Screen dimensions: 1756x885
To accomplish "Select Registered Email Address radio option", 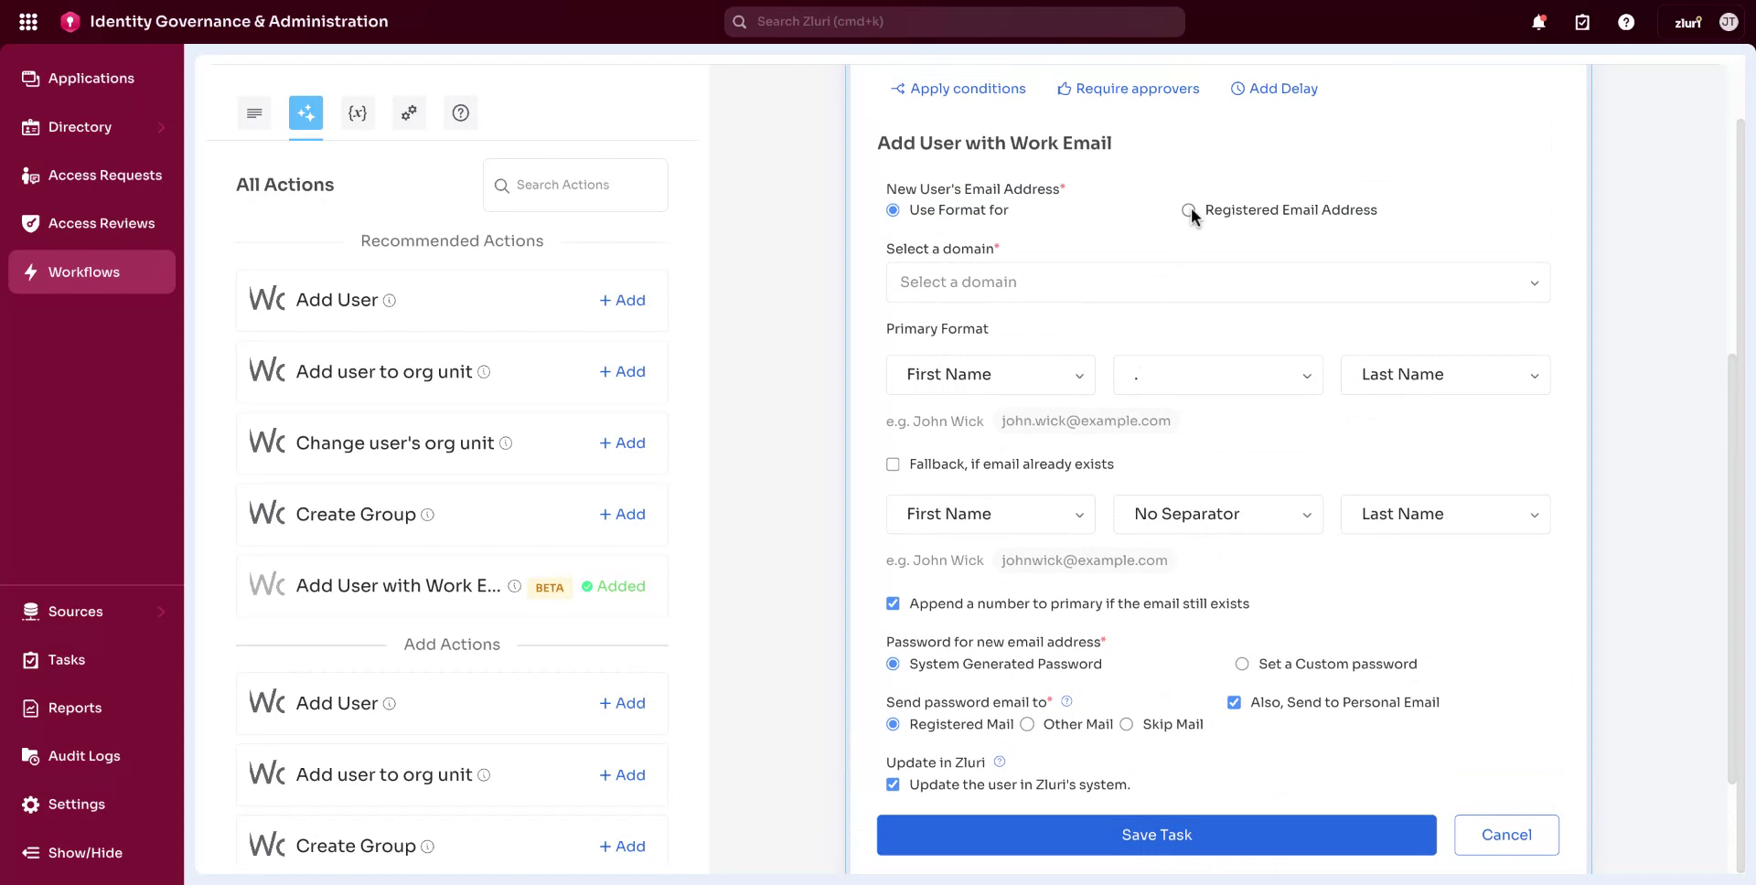I will [1189, 210].
